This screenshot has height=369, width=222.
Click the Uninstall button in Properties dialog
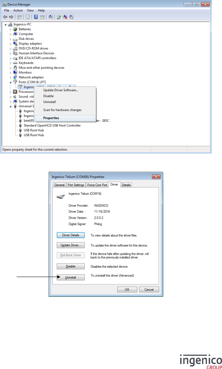click(71, 278)
